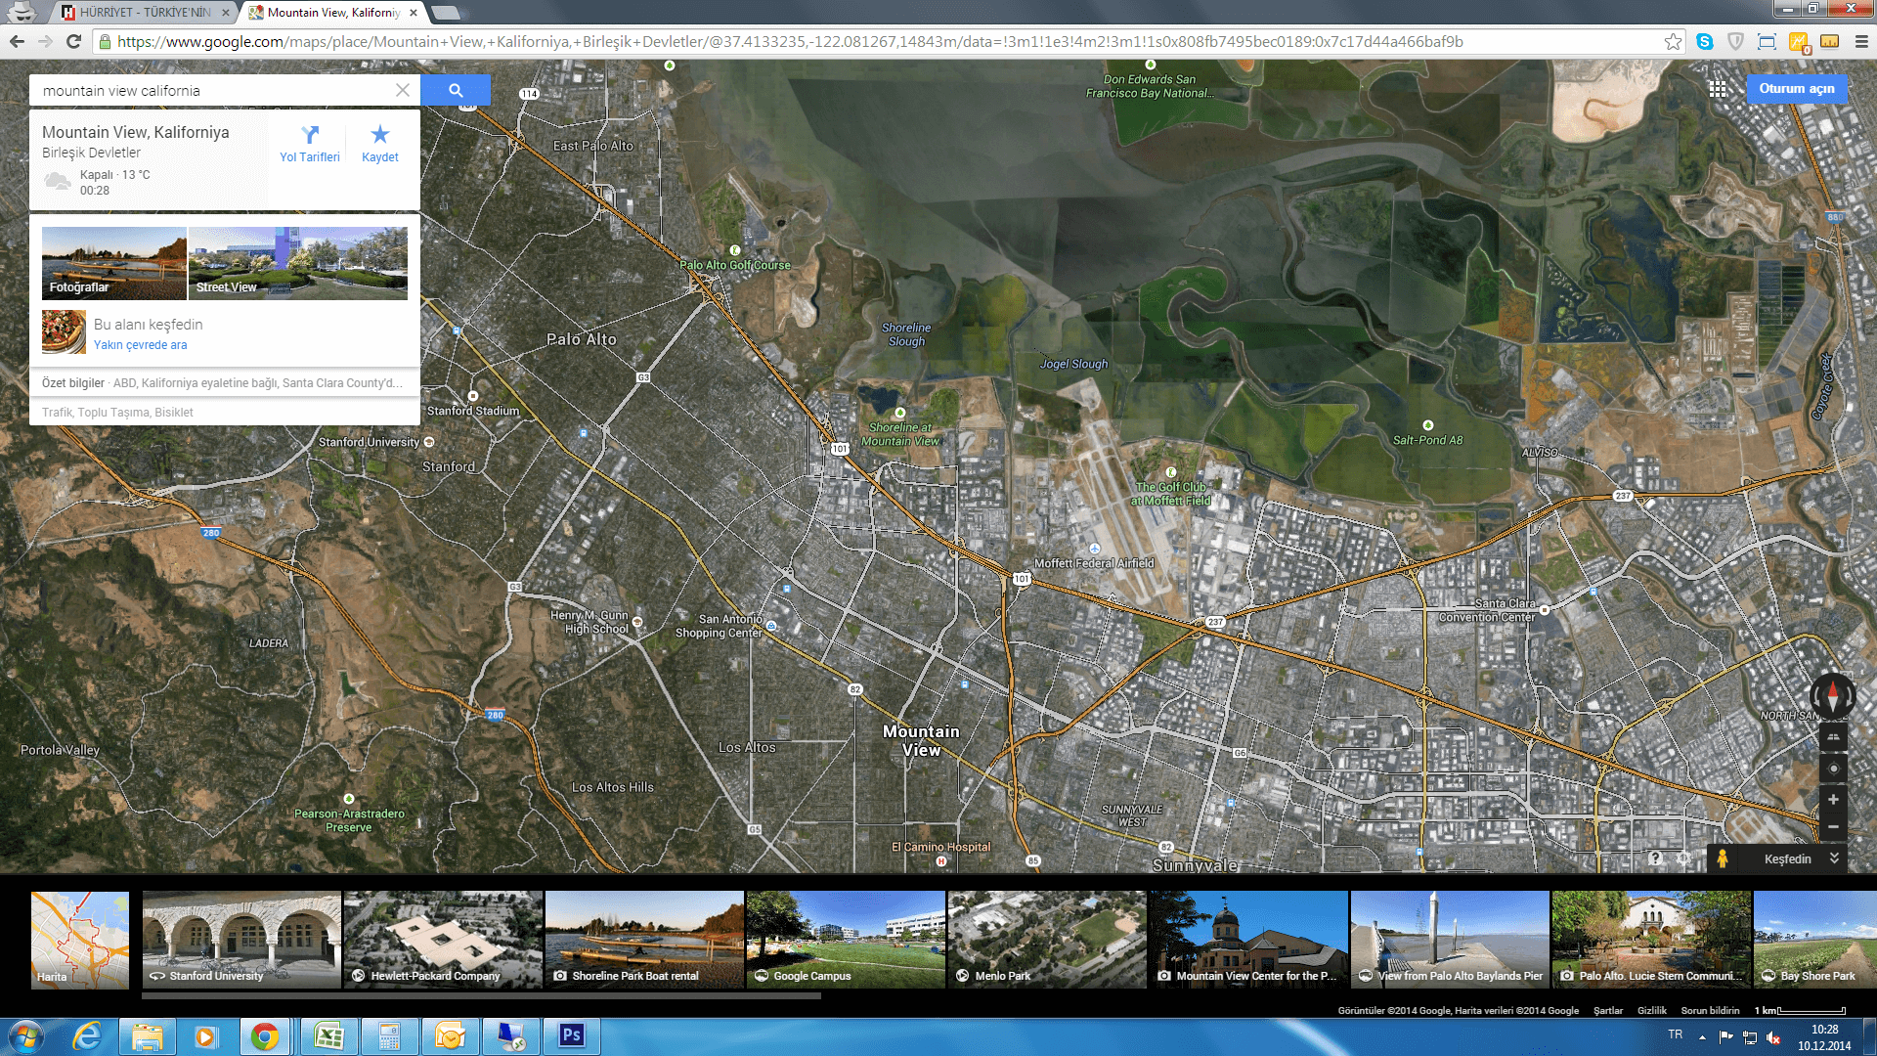Select the yellow Pegman Street View icon
Viewport: 1877px width, 1056px height.
tap(1723, 858)
